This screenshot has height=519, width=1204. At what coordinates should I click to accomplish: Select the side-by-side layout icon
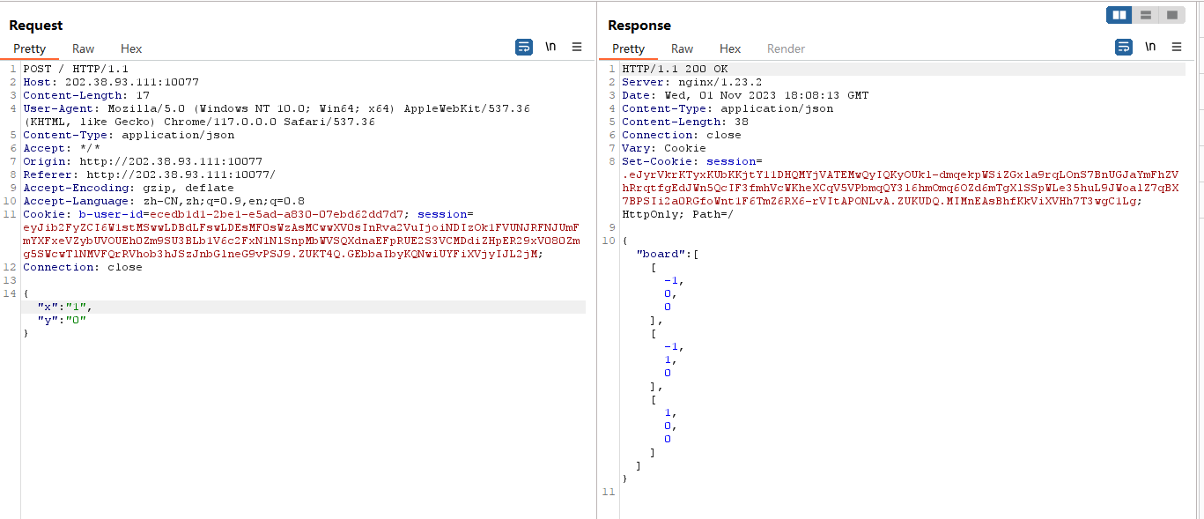pos(1119,15)
